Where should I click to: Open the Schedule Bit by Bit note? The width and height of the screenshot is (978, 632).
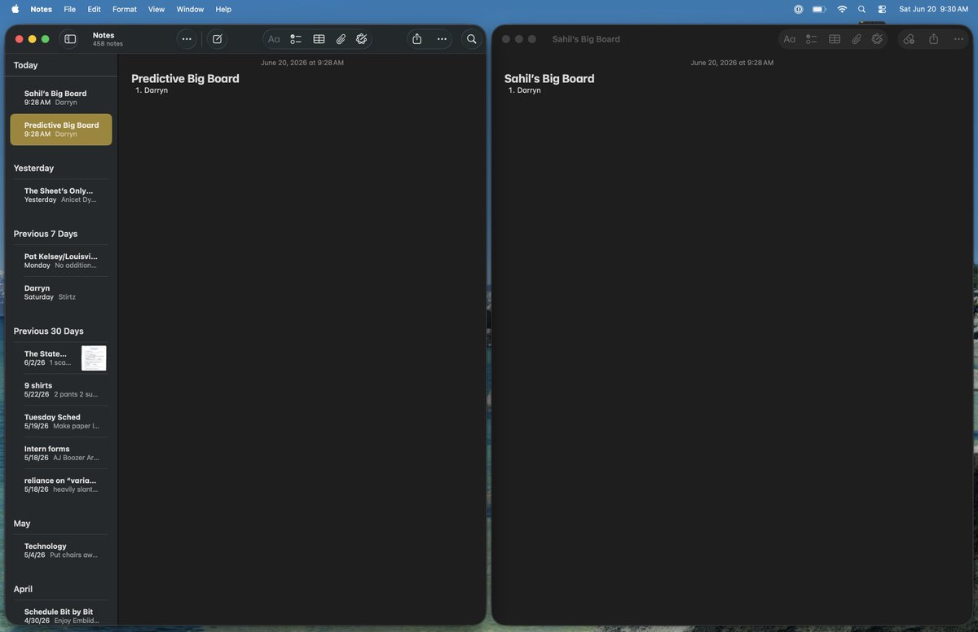[x=61, y=617]
